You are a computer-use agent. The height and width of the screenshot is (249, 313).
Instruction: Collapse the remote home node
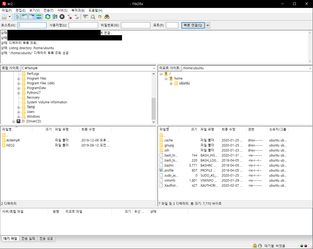(166, 79)
